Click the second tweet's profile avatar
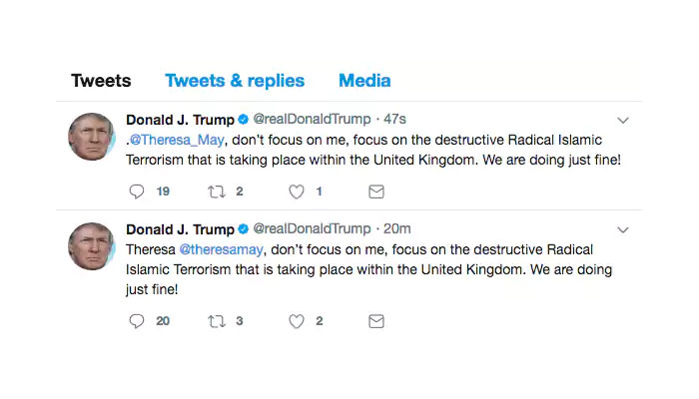 91,246
